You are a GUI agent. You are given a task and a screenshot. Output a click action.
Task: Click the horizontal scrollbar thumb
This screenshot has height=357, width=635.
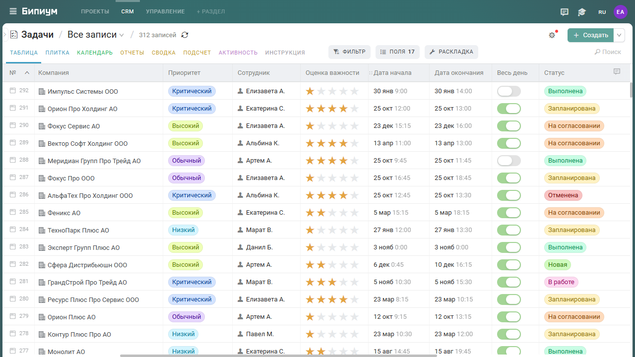coord(278,355)
